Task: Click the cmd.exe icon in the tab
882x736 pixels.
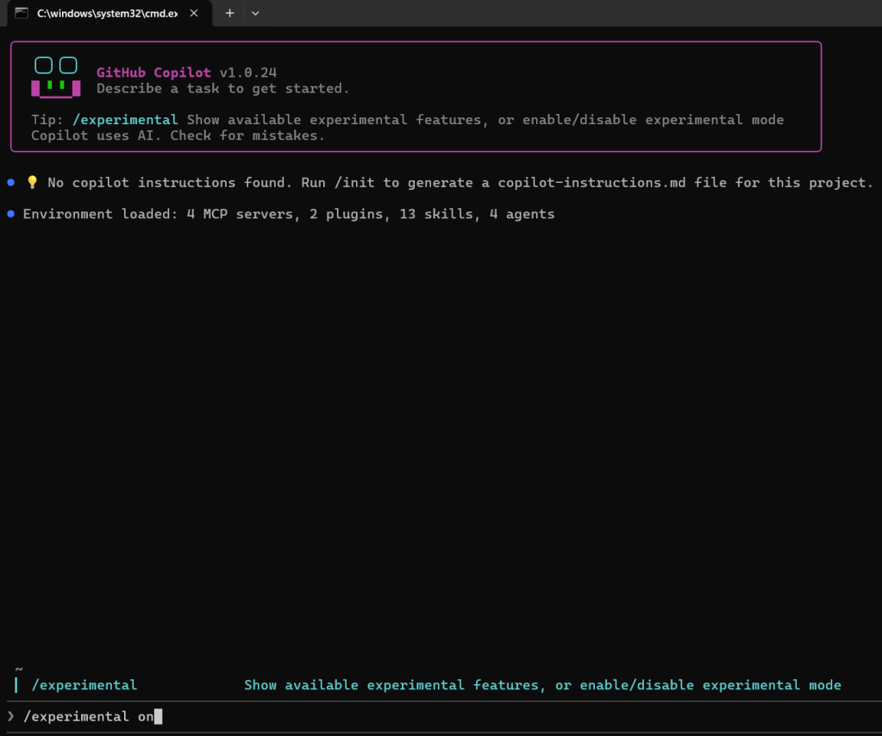Action: point(22,13)
